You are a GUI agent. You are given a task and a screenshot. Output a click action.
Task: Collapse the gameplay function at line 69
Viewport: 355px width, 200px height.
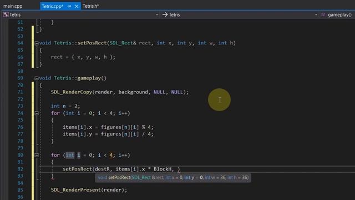37,78
